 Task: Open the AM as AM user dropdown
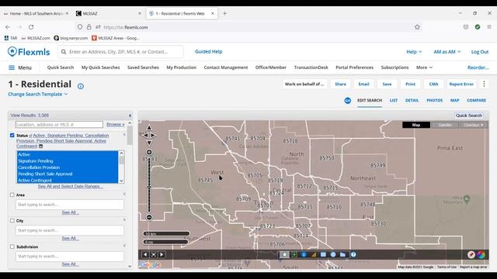coord(447,52)
